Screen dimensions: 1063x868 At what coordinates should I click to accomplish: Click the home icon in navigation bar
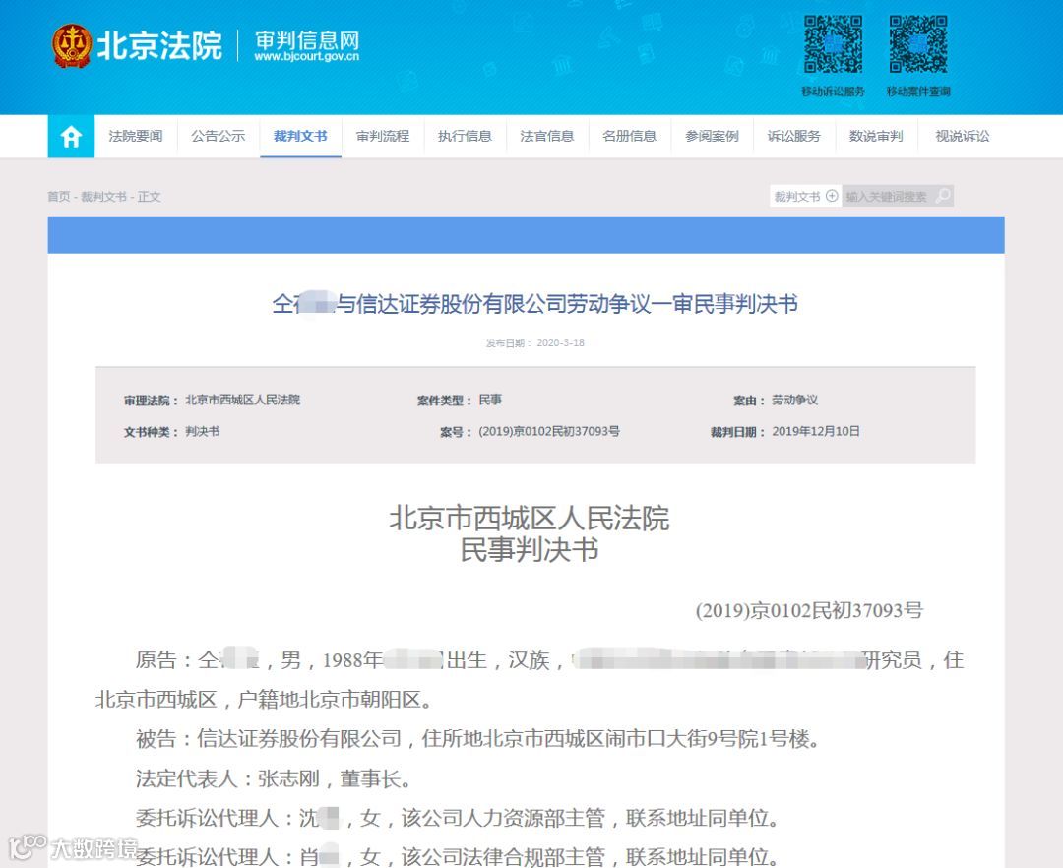pos(71,136)
